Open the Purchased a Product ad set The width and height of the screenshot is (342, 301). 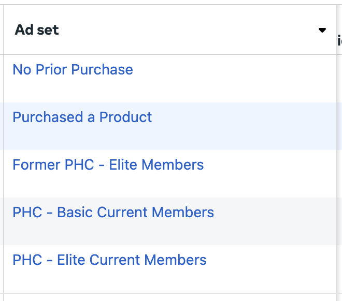(82, 117)
